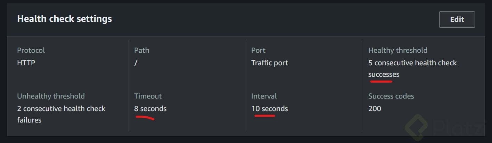The image size is (492, 143).
Task: Click the Protocol label
Action: point(31,50)
